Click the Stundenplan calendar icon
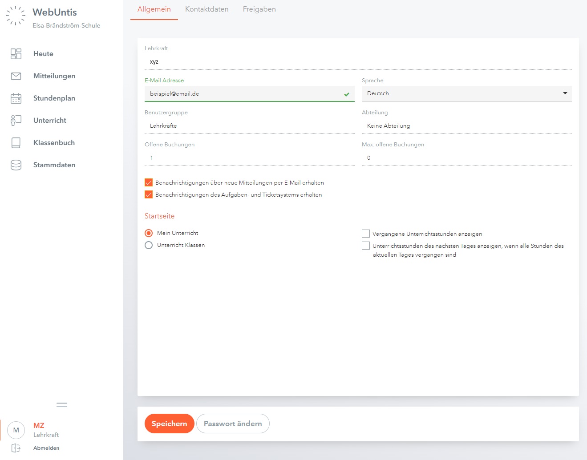Viewport: 587px width, 460px height. 16,98
